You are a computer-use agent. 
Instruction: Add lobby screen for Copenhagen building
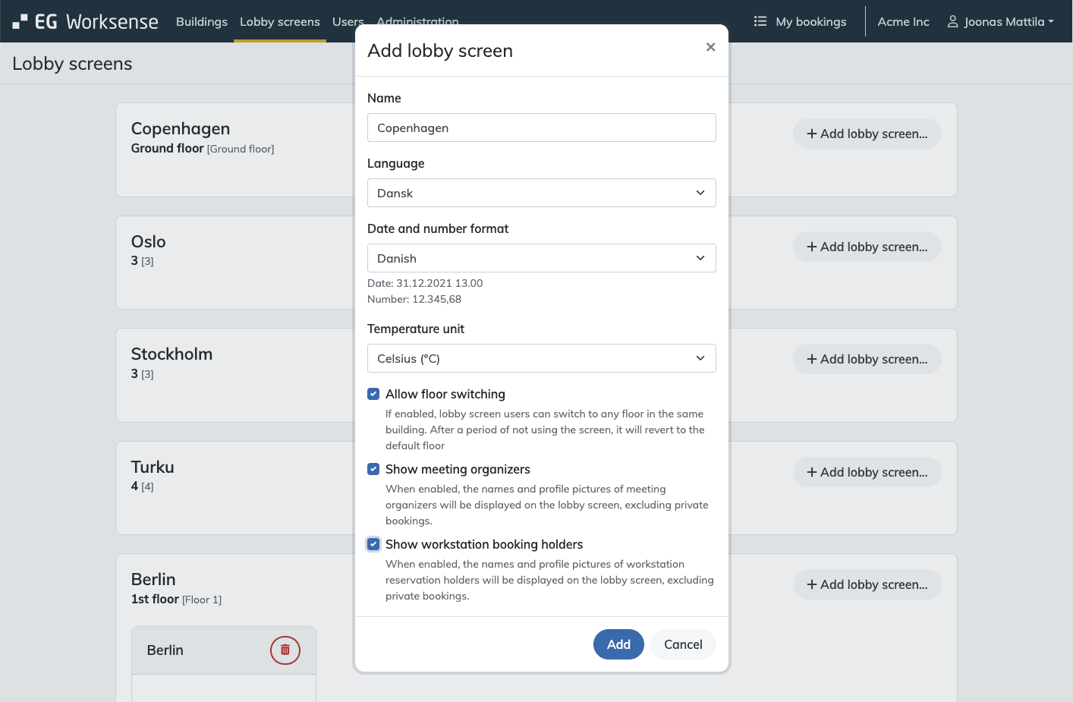[x=867, y=134]
